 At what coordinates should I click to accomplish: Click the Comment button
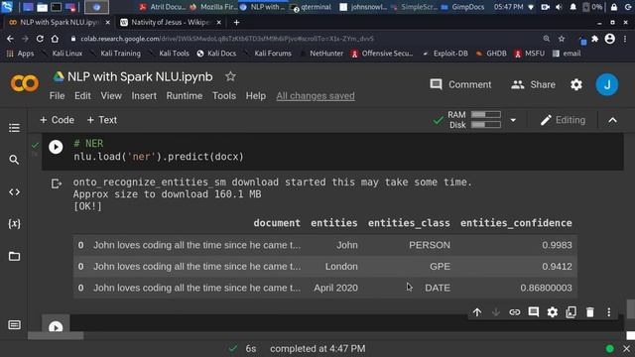(x=460, y=84)
